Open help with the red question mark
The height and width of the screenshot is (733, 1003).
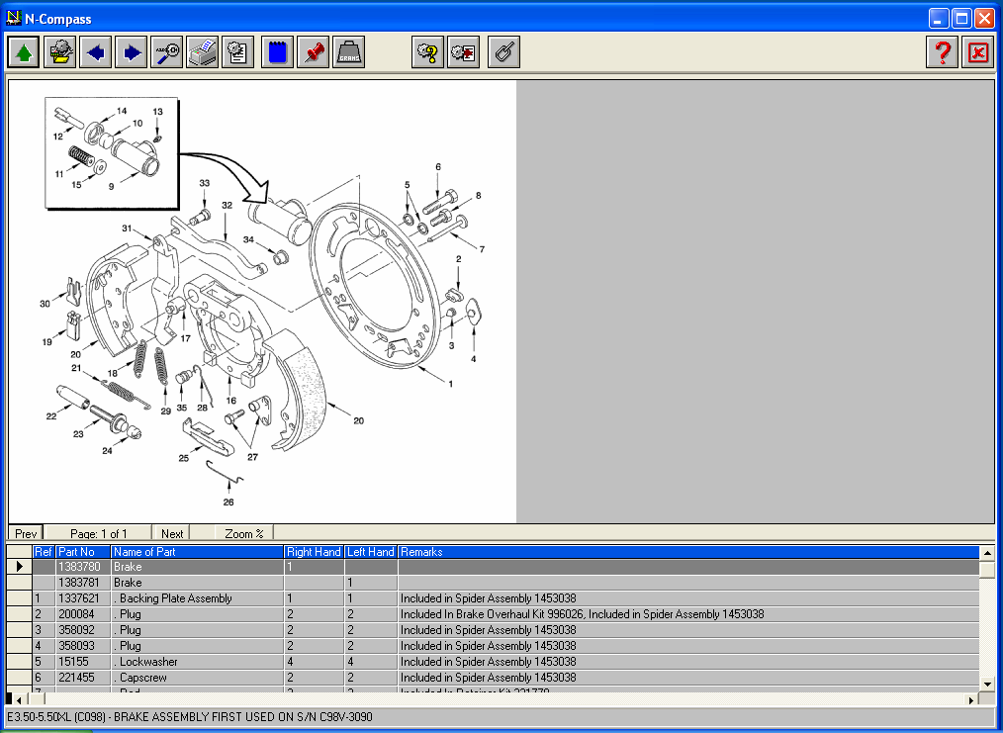943,51
